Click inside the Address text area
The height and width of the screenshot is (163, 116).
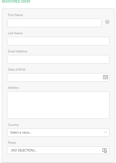click(x=58, y=105)
